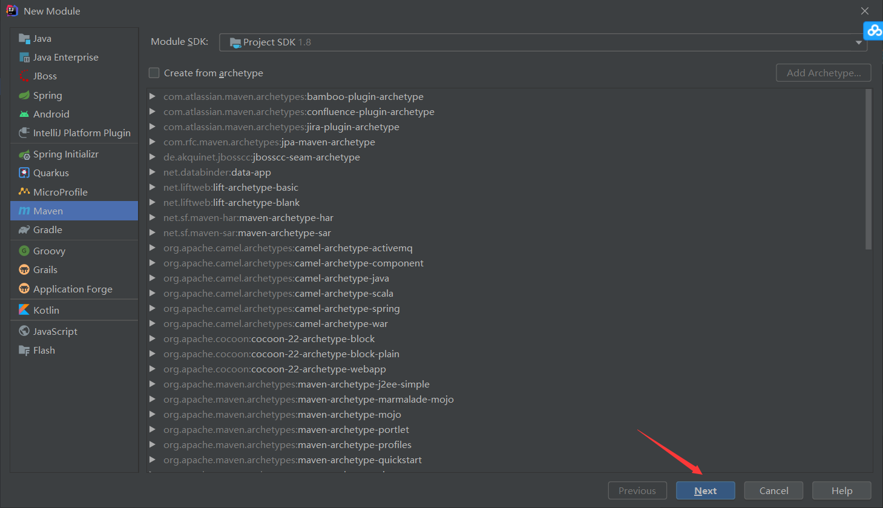
Task: Select maven-archetype-sar archetype
Action: (247, 233)
